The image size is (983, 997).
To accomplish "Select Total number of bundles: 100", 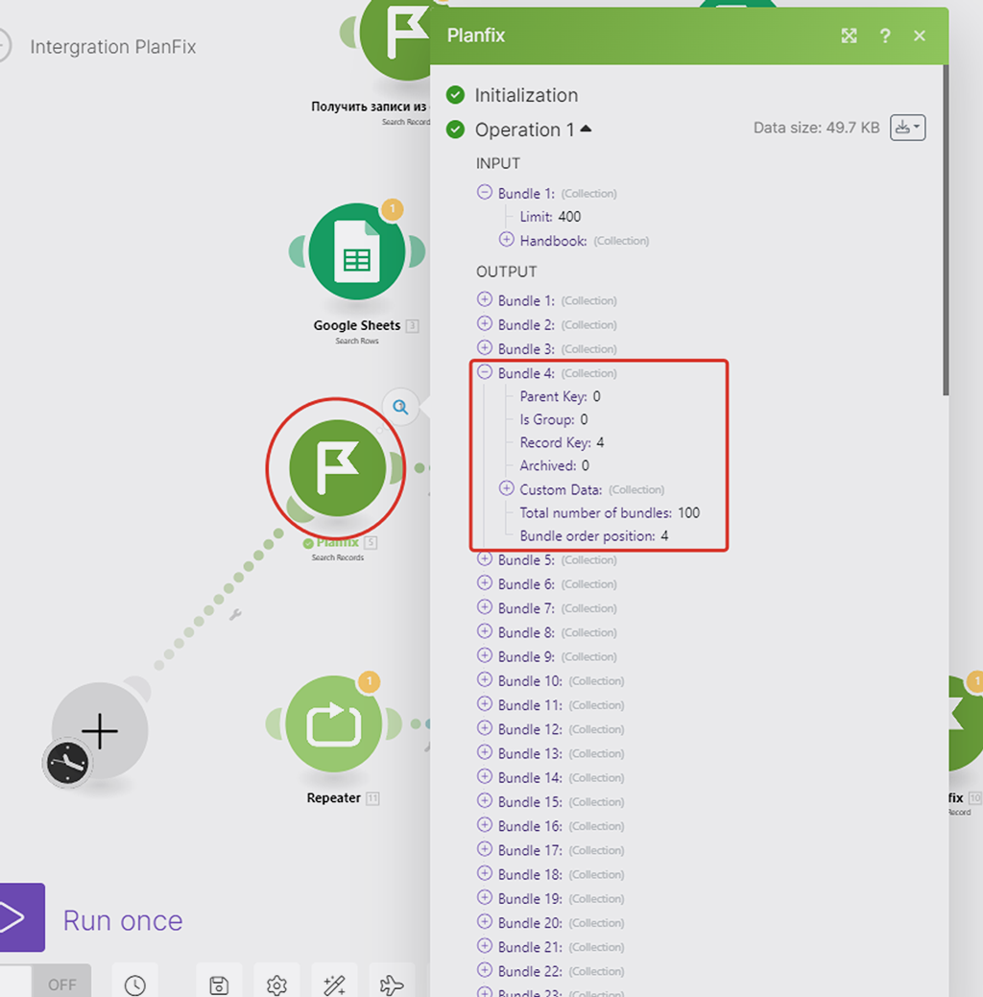I will [610, 512].
